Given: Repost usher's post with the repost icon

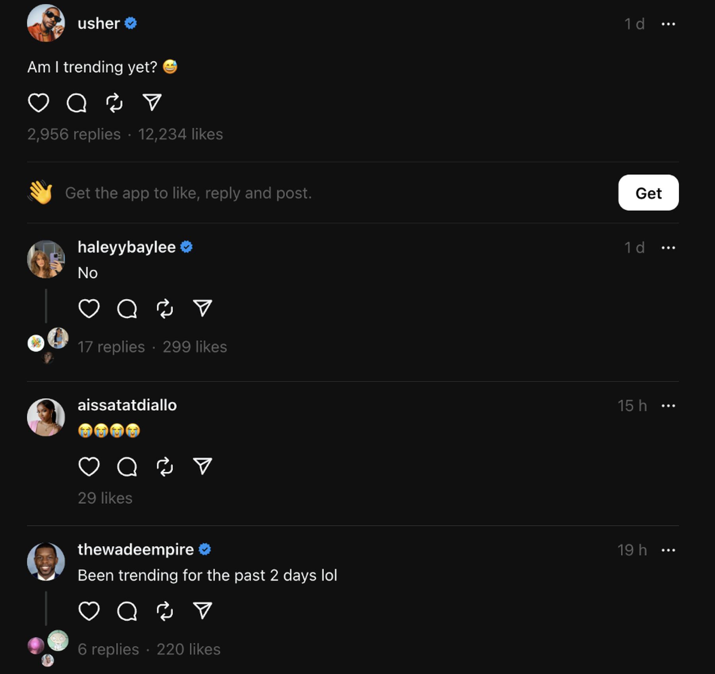Looking at the screenshot, I should [114, 102].
